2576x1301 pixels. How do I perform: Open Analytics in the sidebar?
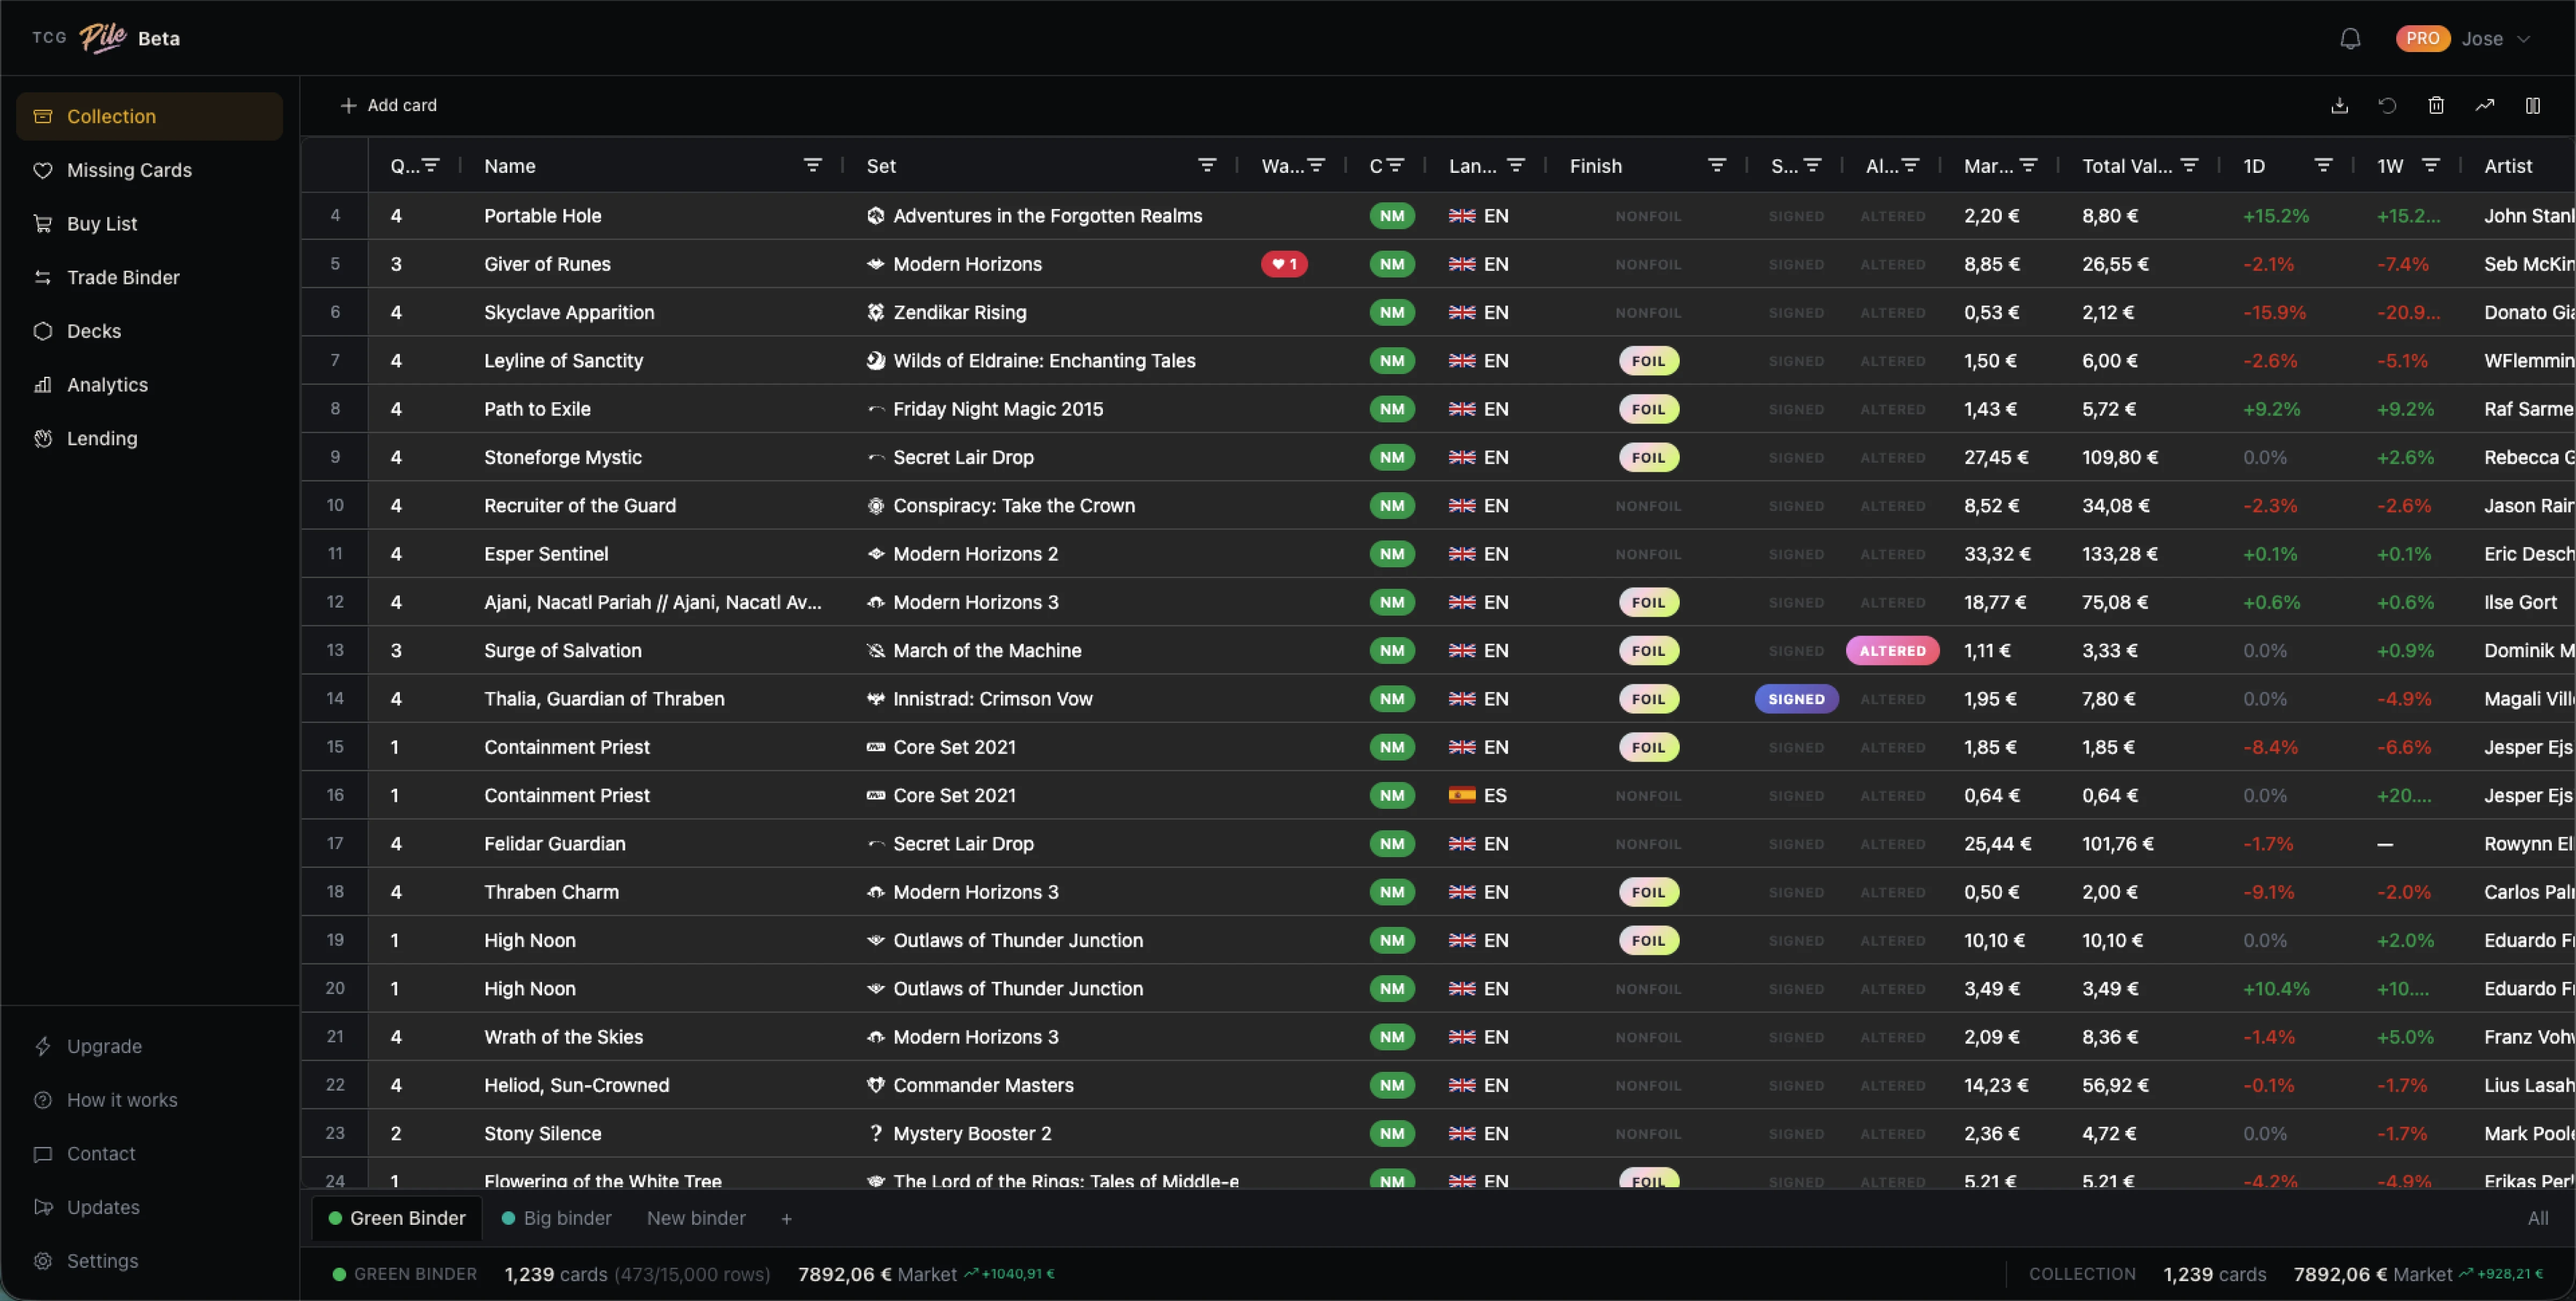pos(107,385)
